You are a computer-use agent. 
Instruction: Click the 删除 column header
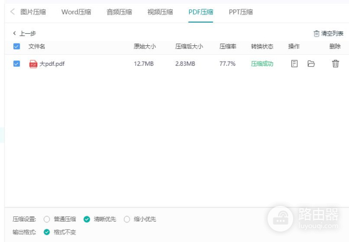click(x=335, y=47)
